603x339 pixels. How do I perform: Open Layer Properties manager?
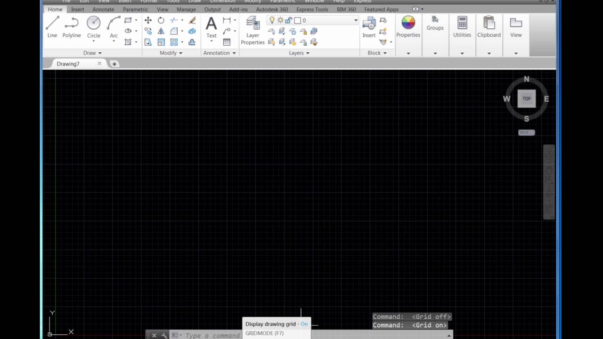pos(253,31)
